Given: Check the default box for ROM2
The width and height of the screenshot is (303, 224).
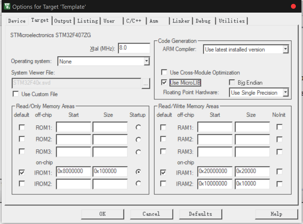Looking at the screenshot, I should (x=22, y=139).
